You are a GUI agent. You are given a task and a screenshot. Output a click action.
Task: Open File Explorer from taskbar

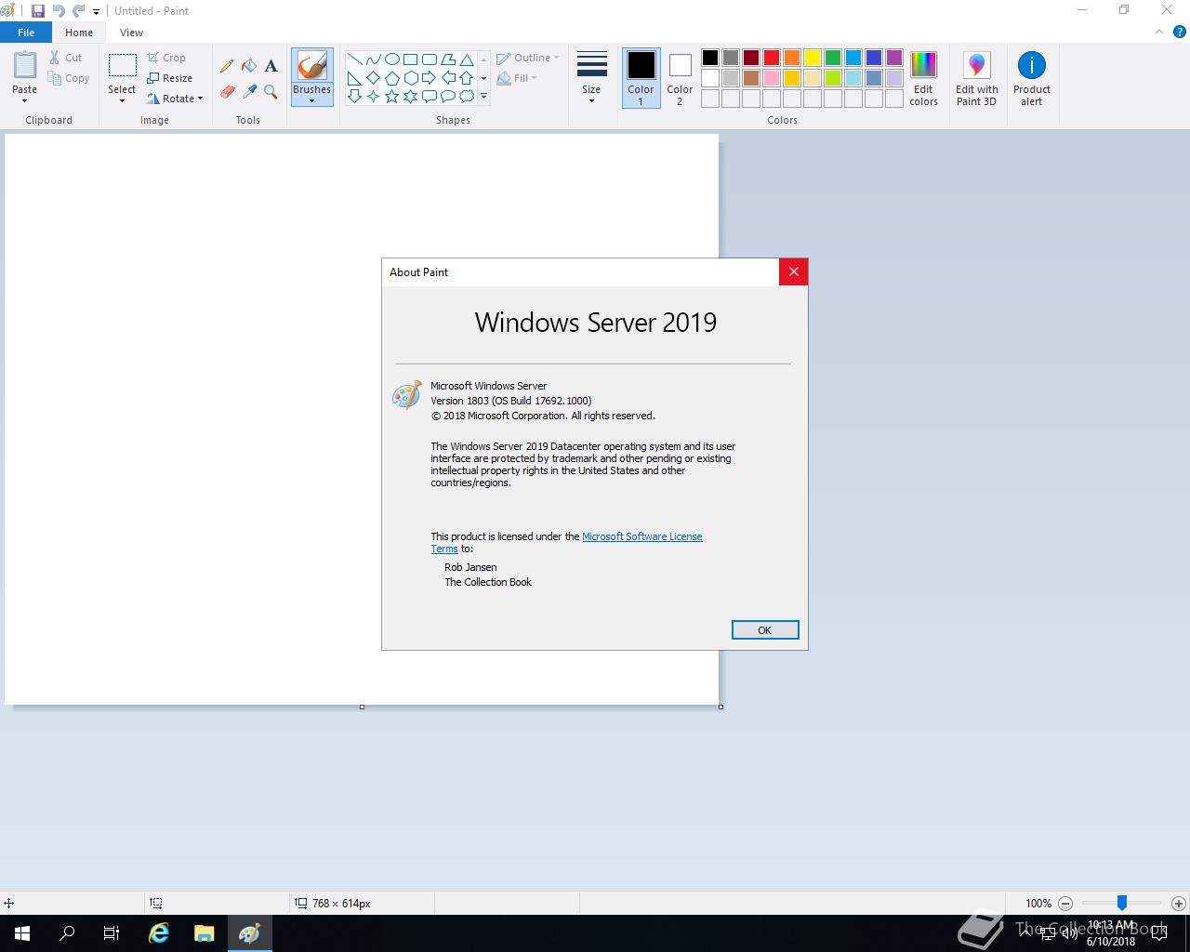click(x=204, y=933)
